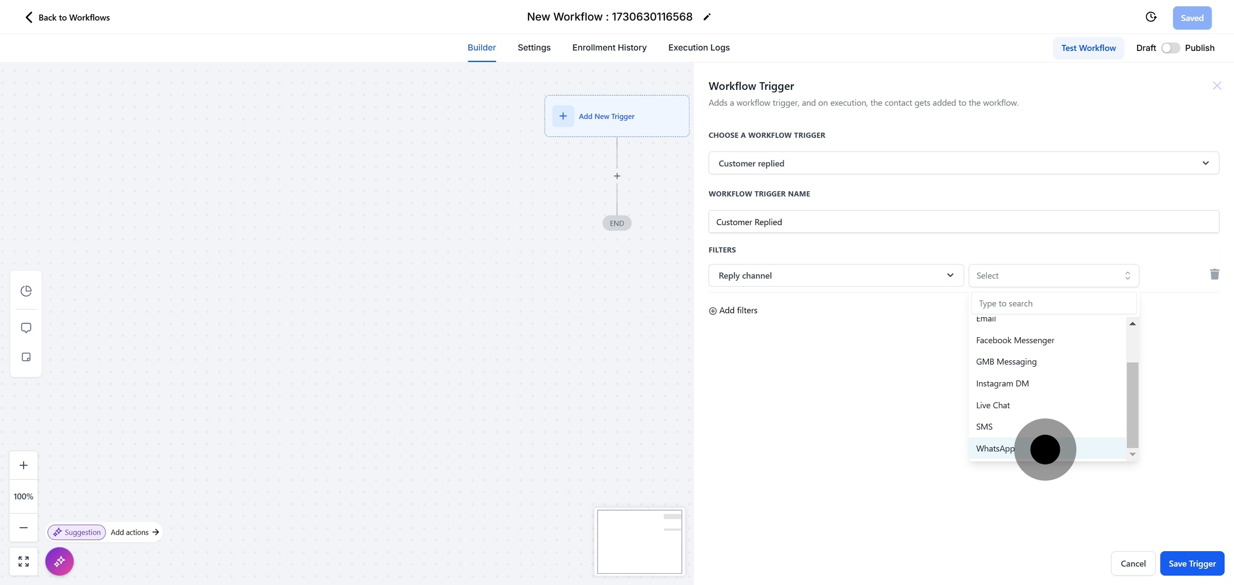The width and height of the screenshot is (1234, 585).
Task: Open version history clock icon
Action: 1150,17
